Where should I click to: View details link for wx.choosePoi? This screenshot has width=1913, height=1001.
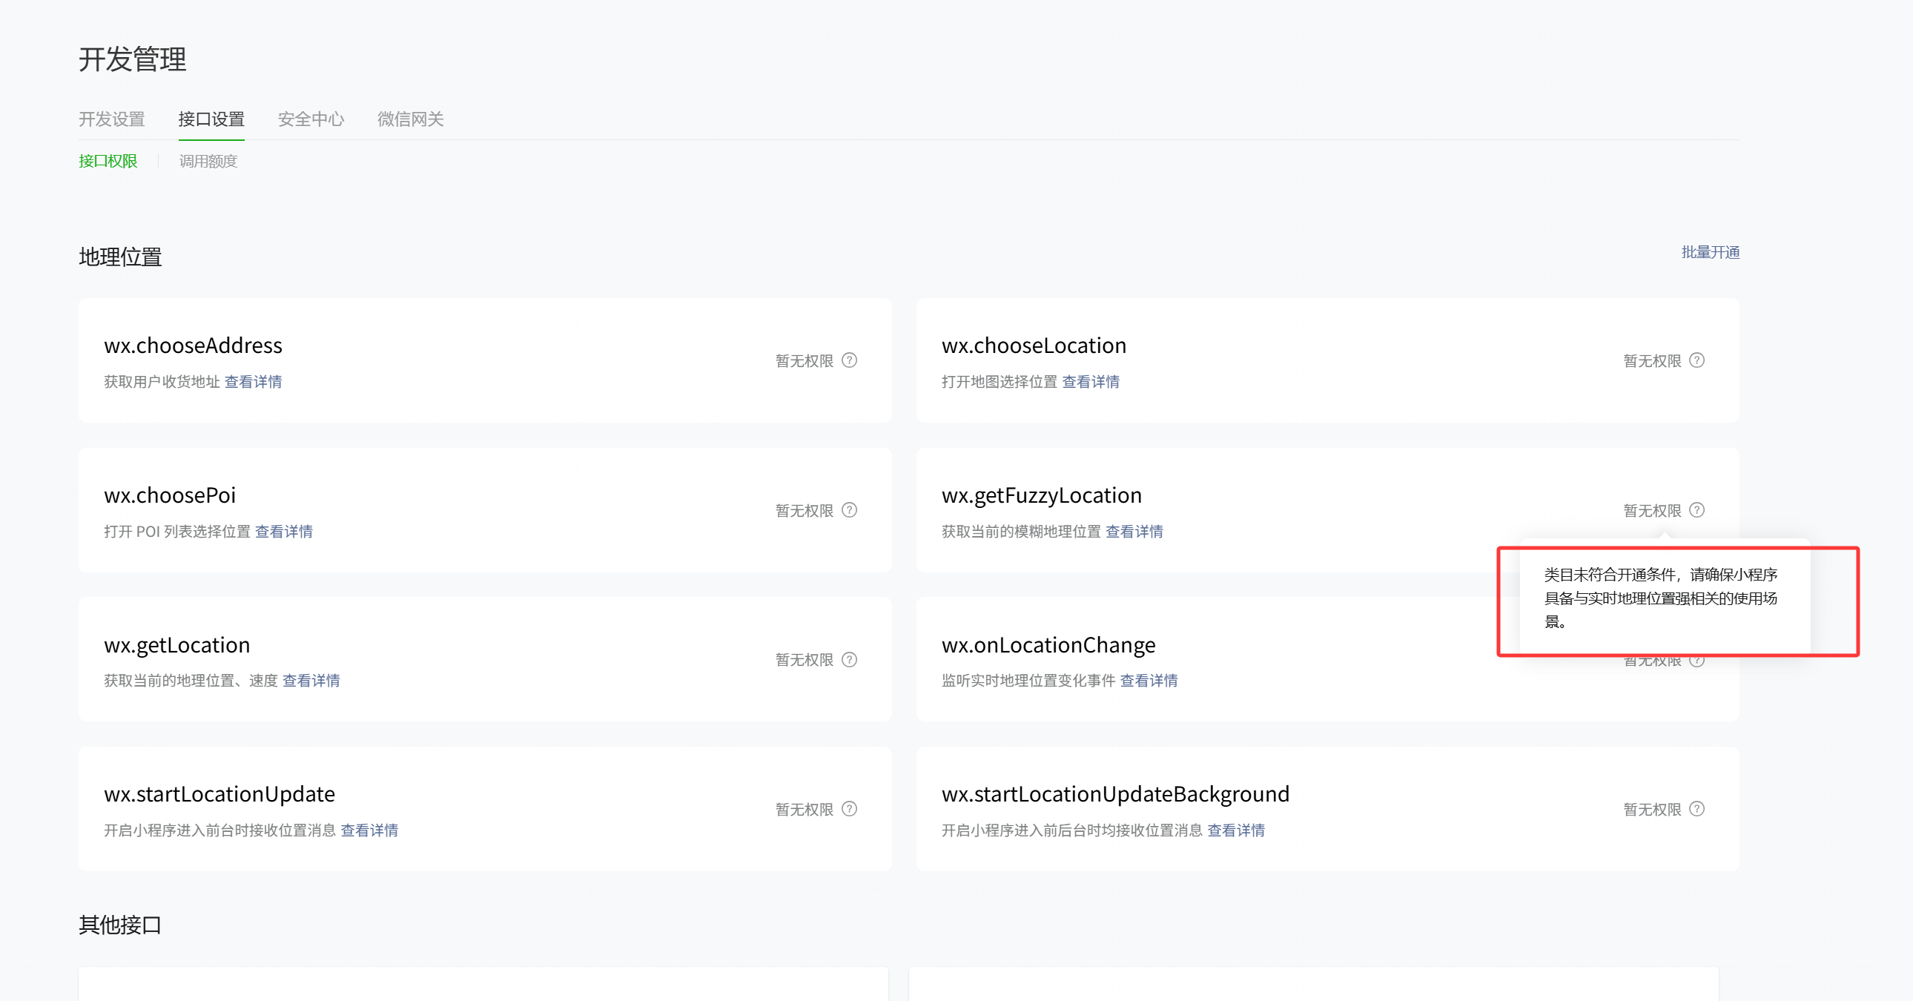pos(284,532)
